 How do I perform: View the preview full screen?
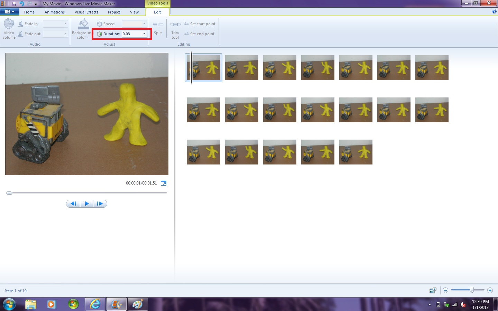pyautogui.click(x=164, y=183)
